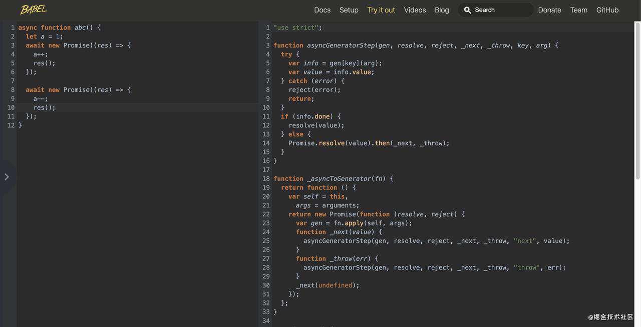Click 'async function abc() {' source line

pyautogui.click(x=60, y=27)
